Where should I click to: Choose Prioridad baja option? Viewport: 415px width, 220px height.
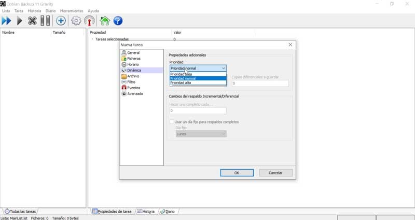198,74
